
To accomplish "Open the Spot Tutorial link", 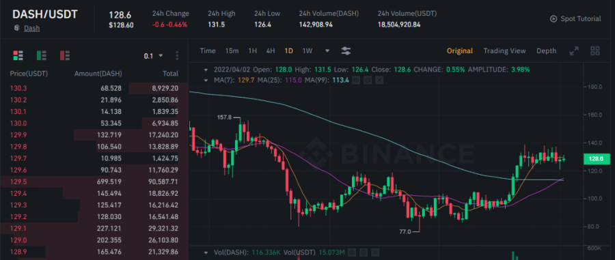I will (x=580, y=19).
